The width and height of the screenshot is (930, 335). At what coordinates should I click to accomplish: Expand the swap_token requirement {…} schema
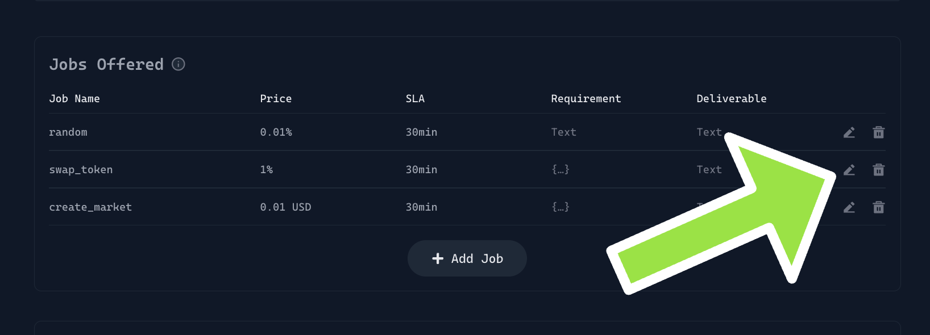click(x=561, y=170)
